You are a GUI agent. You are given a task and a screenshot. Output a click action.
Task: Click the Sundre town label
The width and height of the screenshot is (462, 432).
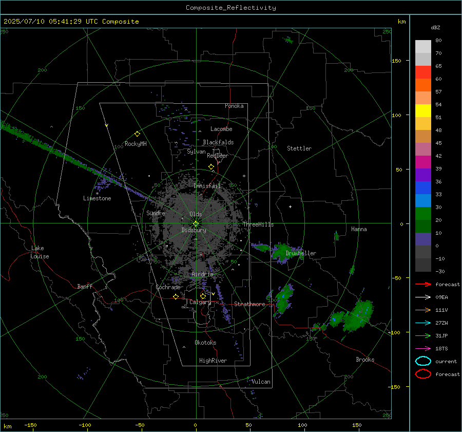point(156,213)
